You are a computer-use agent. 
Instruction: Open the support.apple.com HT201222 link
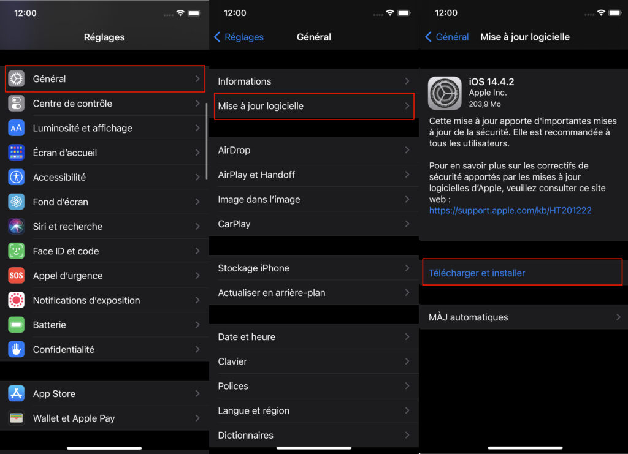point(510,210)
